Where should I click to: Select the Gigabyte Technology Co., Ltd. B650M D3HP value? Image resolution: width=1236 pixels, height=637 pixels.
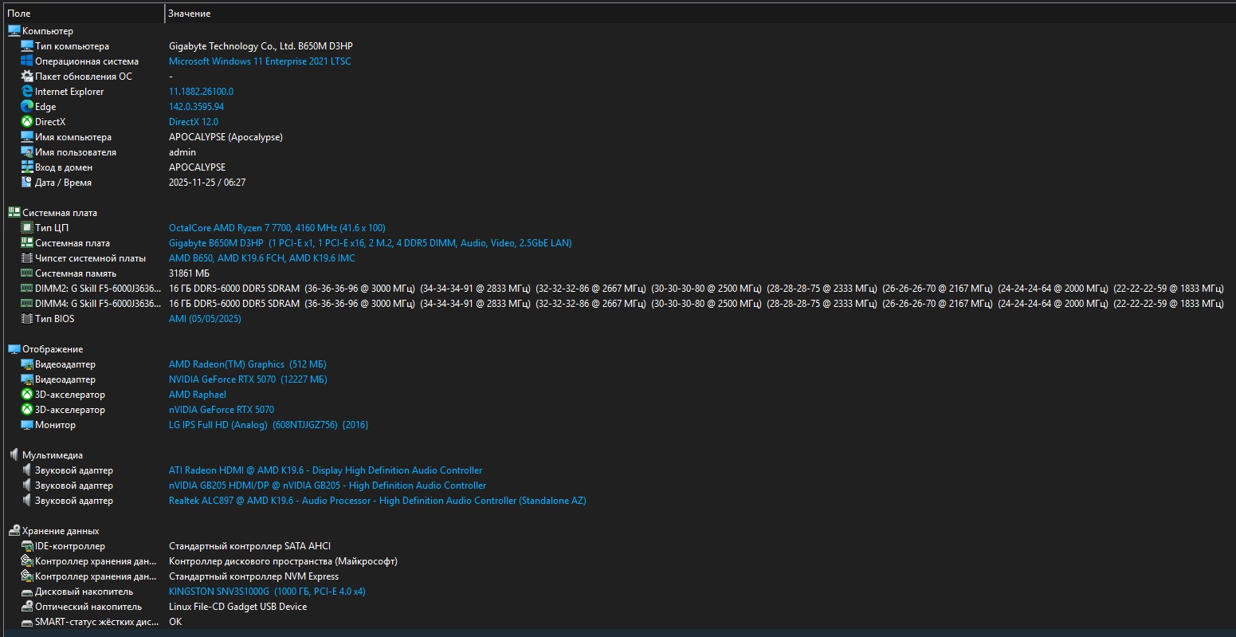pyautogui.click(x=261, y=46)
